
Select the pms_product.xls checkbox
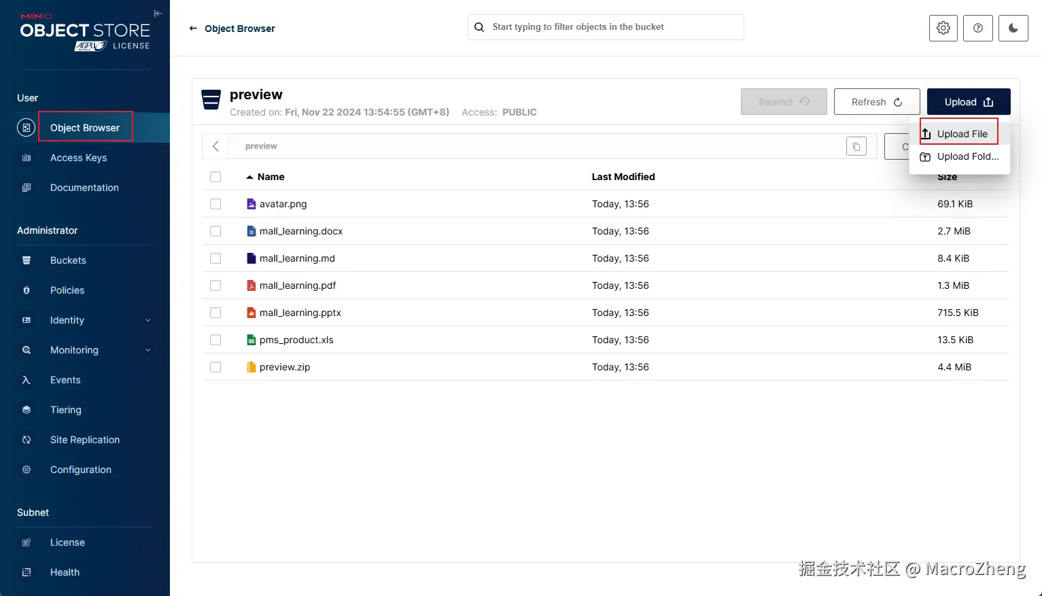(215, 340)
